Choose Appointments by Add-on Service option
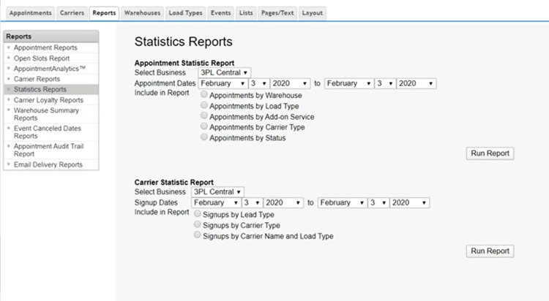Screen dimensions: 549x301 click(204, 115)
